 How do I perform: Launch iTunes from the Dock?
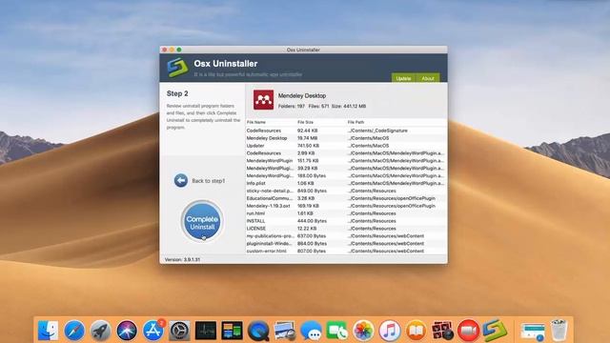coord(390,331)
